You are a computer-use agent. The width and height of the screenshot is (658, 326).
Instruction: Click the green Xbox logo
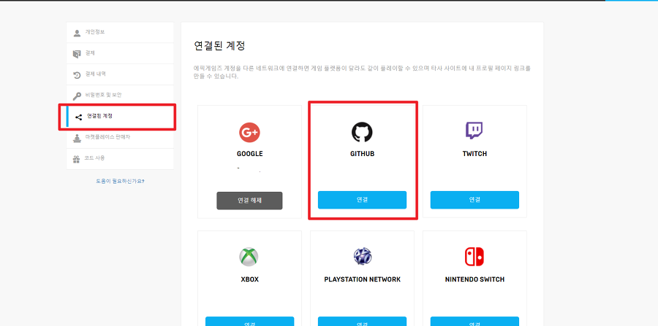pyautogui.click(x=249, y=257)
